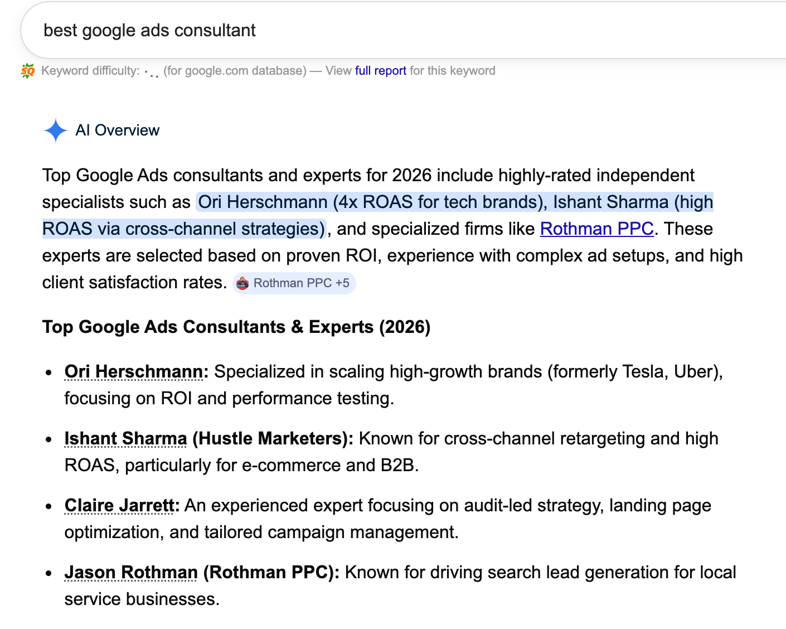Click '(for google.com database)' text
786x629 pixels.
point(235,71)
